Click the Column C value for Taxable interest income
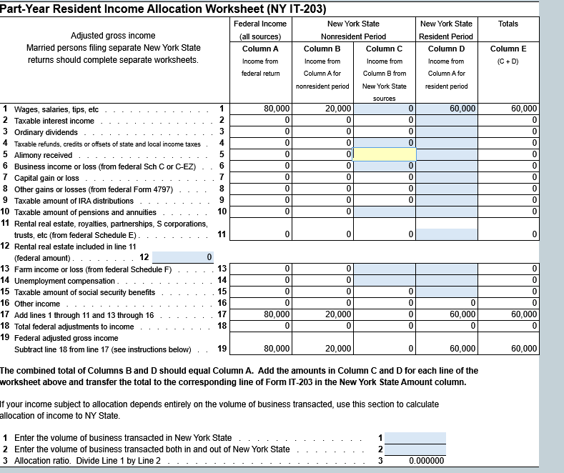This screenshot has width=564, height=473. tap(411, 120)
